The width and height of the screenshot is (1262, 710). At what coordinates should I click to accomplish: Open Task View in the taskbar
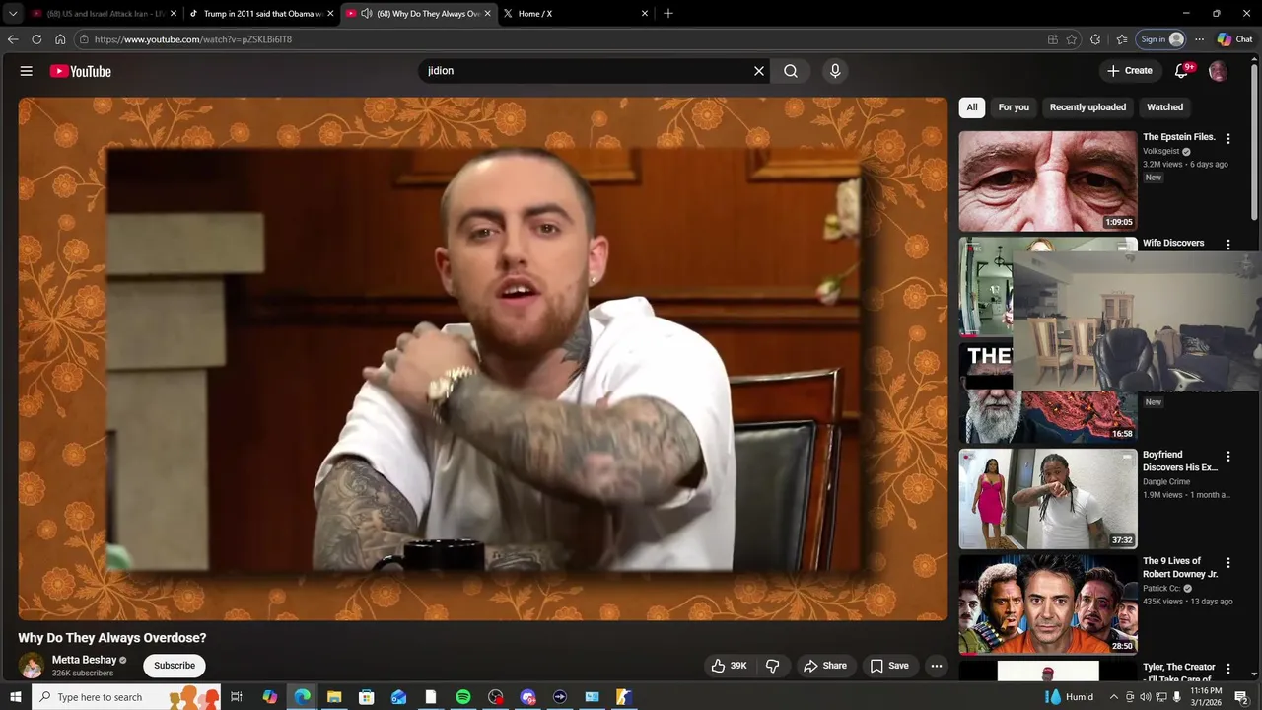(x=237, y=697)
